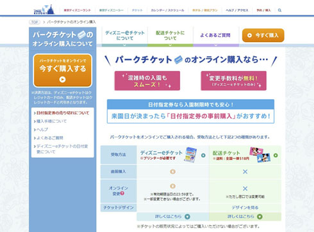Open 日付指定券の売り切れについて sidebar link
Screen dimensions: 314x232
pyautogui.click(x=63, y=113)
